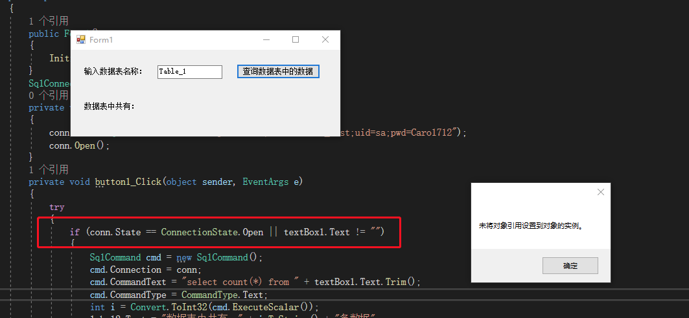Click the button1_Click method name in code
The image size is (689, 318).
[128, 182]
